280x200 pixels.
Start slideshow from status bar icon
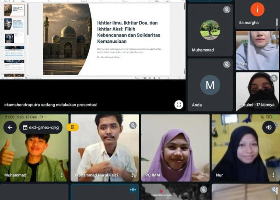point(159,78)
